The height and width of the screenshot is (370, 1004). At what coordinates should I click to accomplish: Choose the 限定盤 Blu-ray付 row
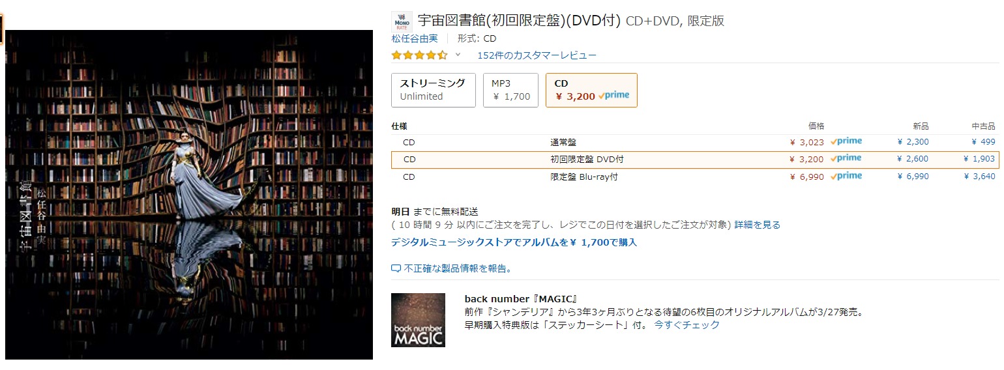pos(694,177)
